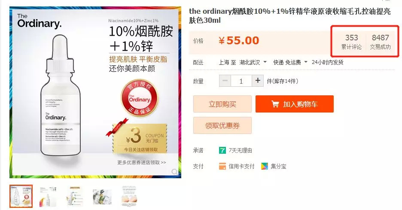
Task: Click the colorful 集分宝 icon
Action: point(264,166)
